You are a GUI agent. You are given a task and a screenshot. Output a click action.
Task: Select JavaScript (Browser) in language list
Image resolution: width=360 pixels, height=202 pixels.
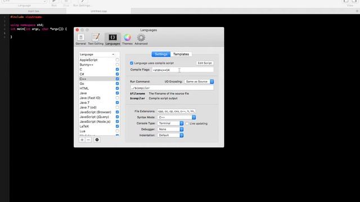click(95, 112)
